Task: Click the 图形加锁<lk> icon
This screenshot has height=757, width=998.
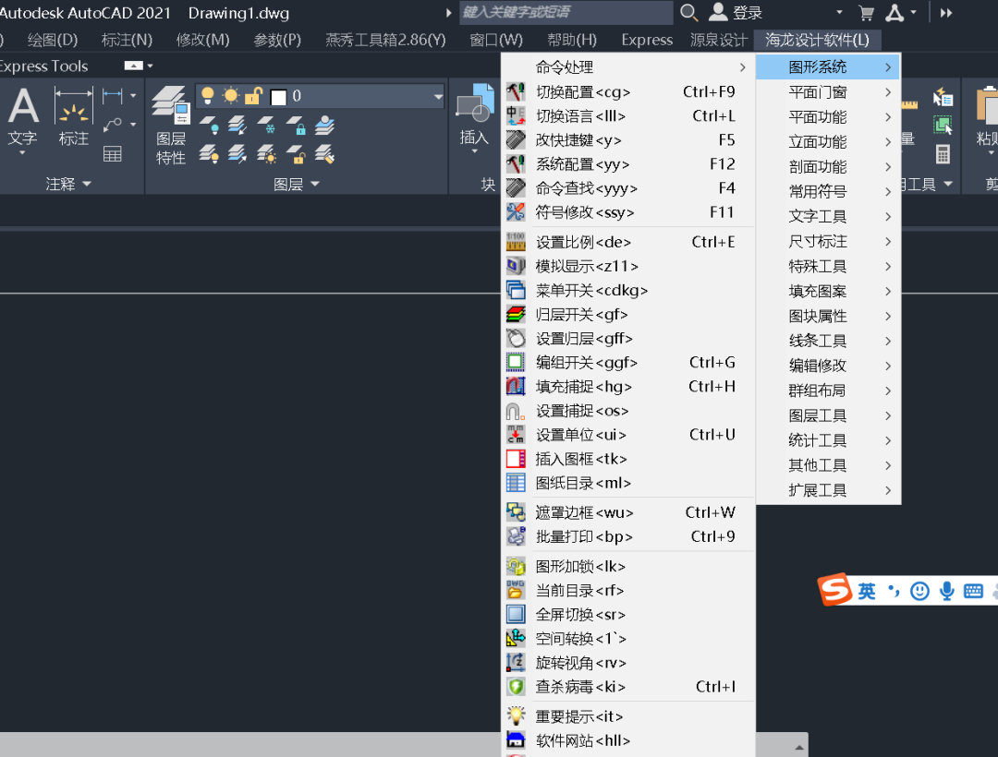Action: point(516,566)
